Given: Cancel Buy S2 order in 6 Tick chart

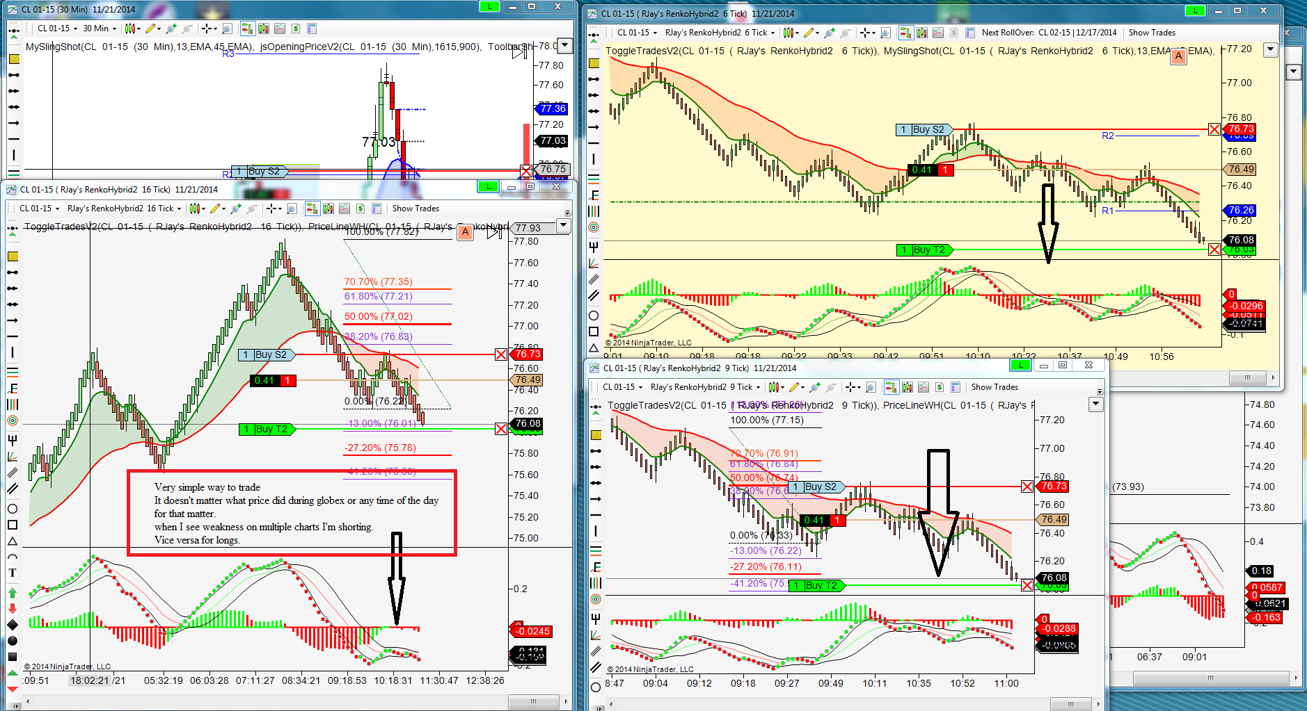Looking at the screenshot, I should (x=1214, y=129).
